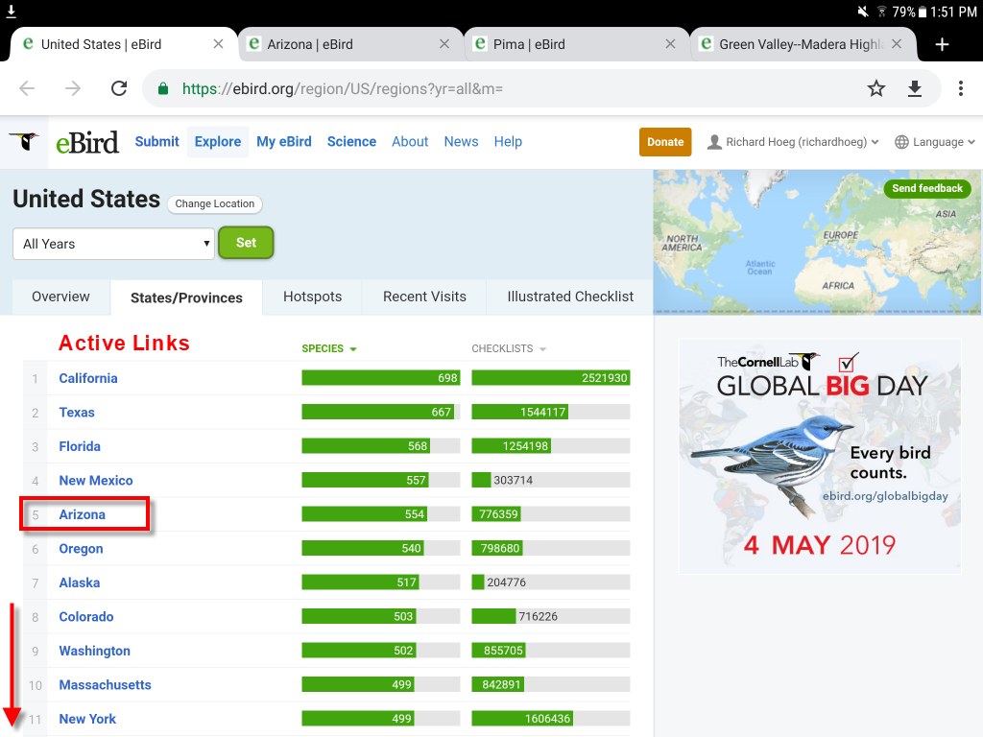Select the States/Provinces tab
983x737 pixels.
pyautogui.click(x=186, y=297)
